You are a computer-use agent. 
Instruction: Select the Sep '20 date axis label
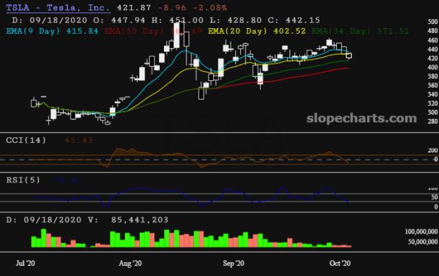tap(233, 263)
